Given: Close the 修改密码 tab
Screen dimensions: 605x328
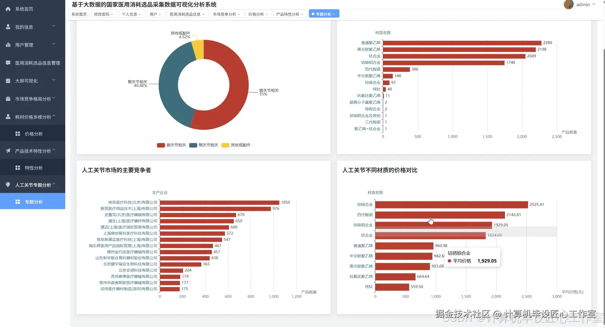Looking at the screenshot, I should coord(112,14).
